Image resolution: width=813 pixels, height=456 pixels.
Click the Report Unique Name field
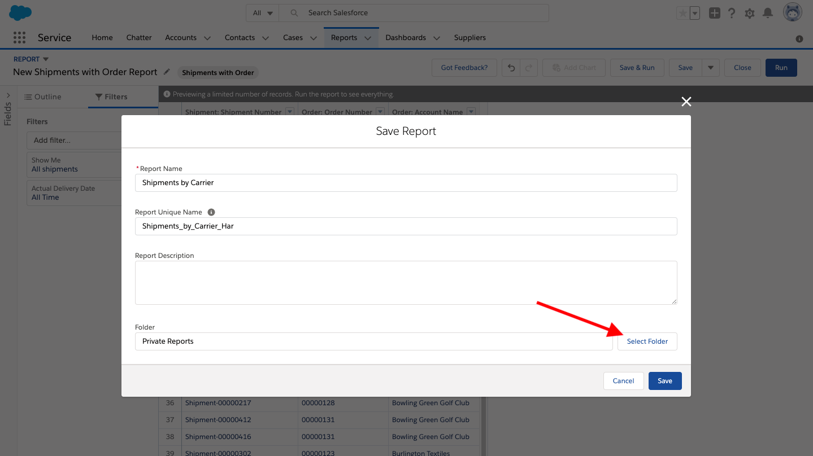(406, 226)
